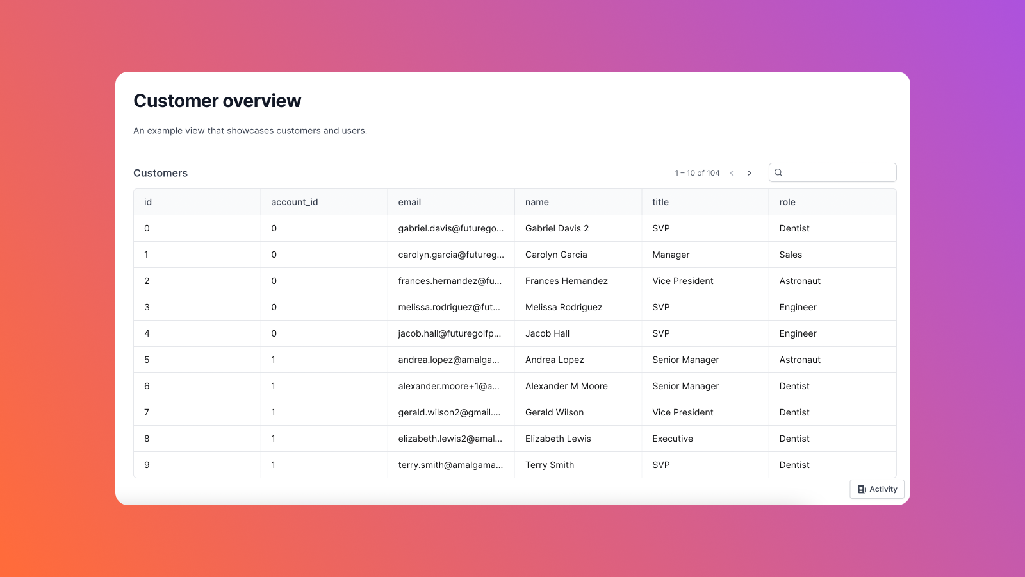The image size is (1025, 577).
Task: Select the name Frances Hernandez
Action: coord(566,281)
